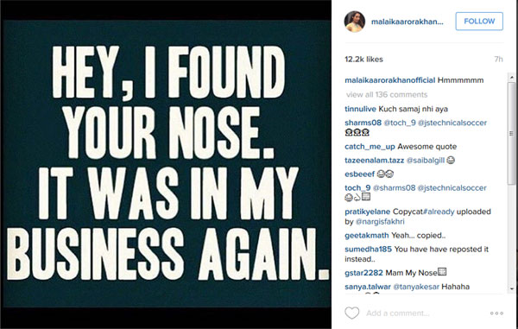Open the three-dot more options menu
The height and width of the screenshot is (329, 518).
click(x=496, y=313)
